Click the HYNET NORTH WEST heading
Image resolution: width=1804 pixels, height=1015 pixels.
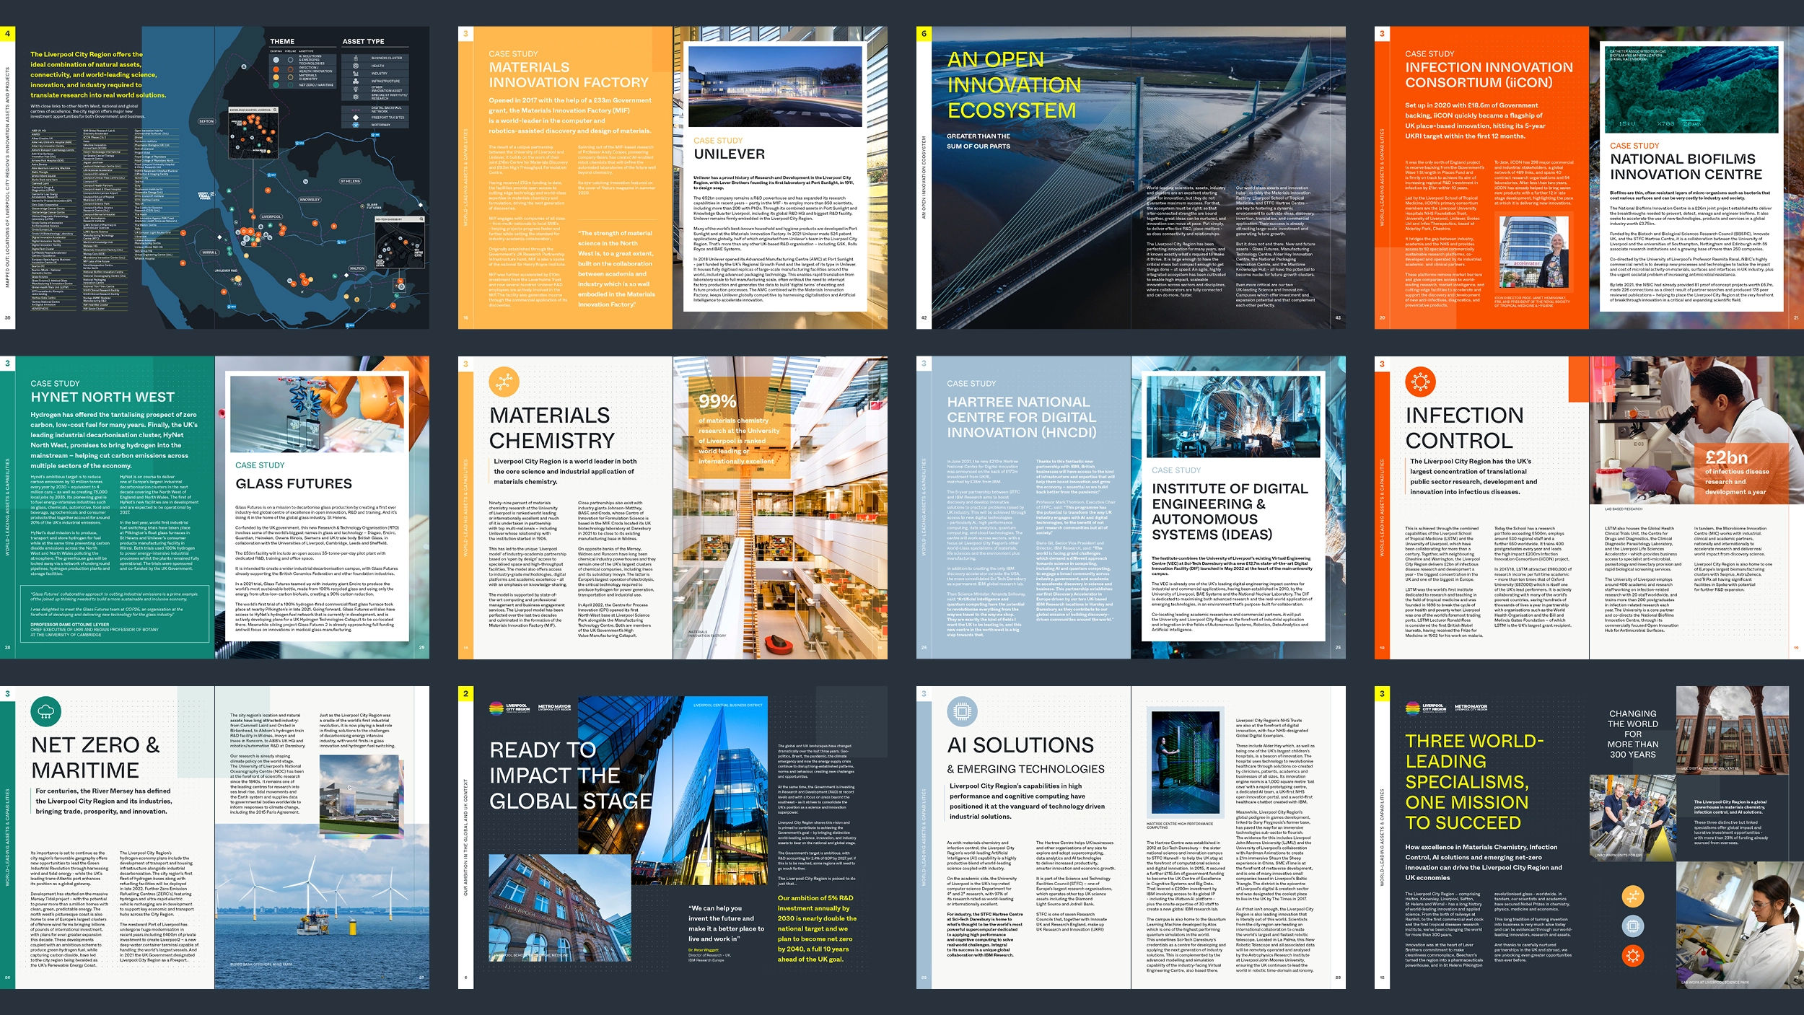tap(102, 397)
